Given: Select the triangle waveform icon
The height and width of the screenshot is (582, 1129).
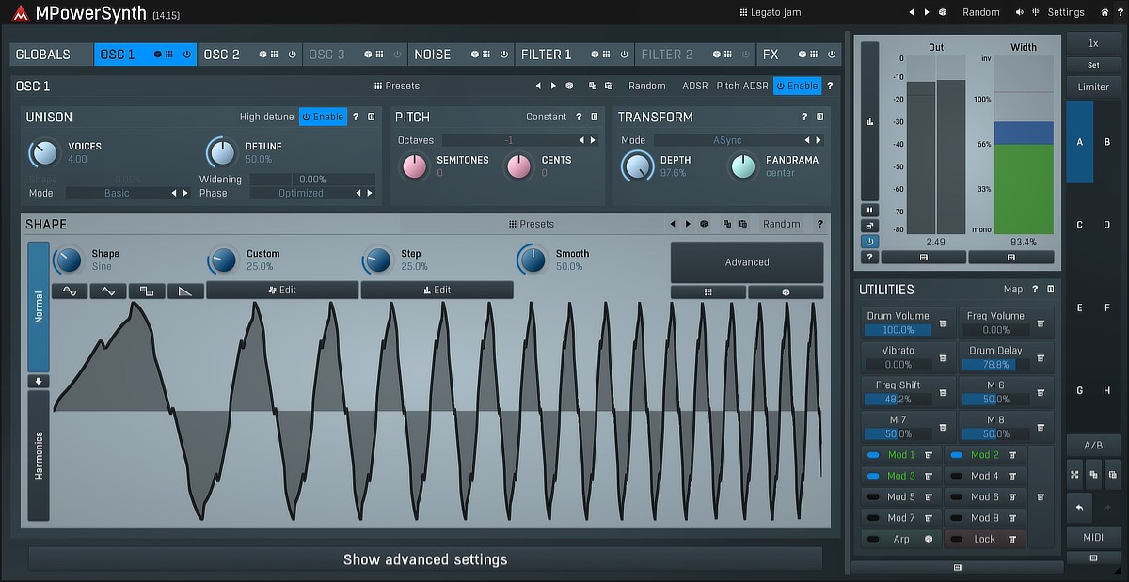Looking at the screenshot, I should [x=108, y=291].
